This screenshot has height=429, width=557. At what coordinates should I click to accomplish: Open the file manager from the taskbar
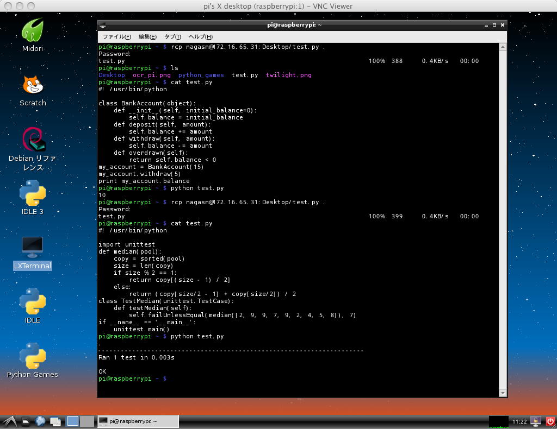(26, 421)
